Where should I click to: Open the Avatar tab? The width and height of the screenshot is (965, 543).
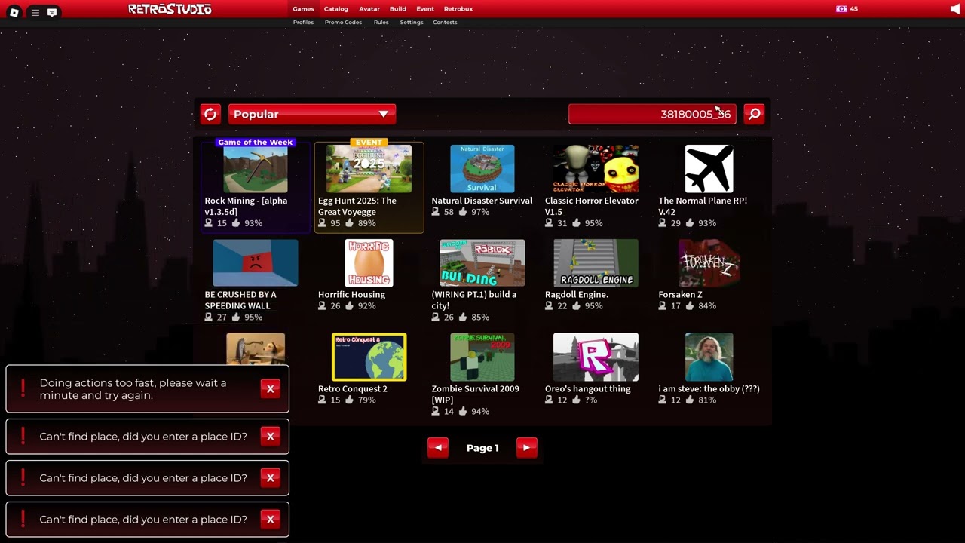[369, 9]
